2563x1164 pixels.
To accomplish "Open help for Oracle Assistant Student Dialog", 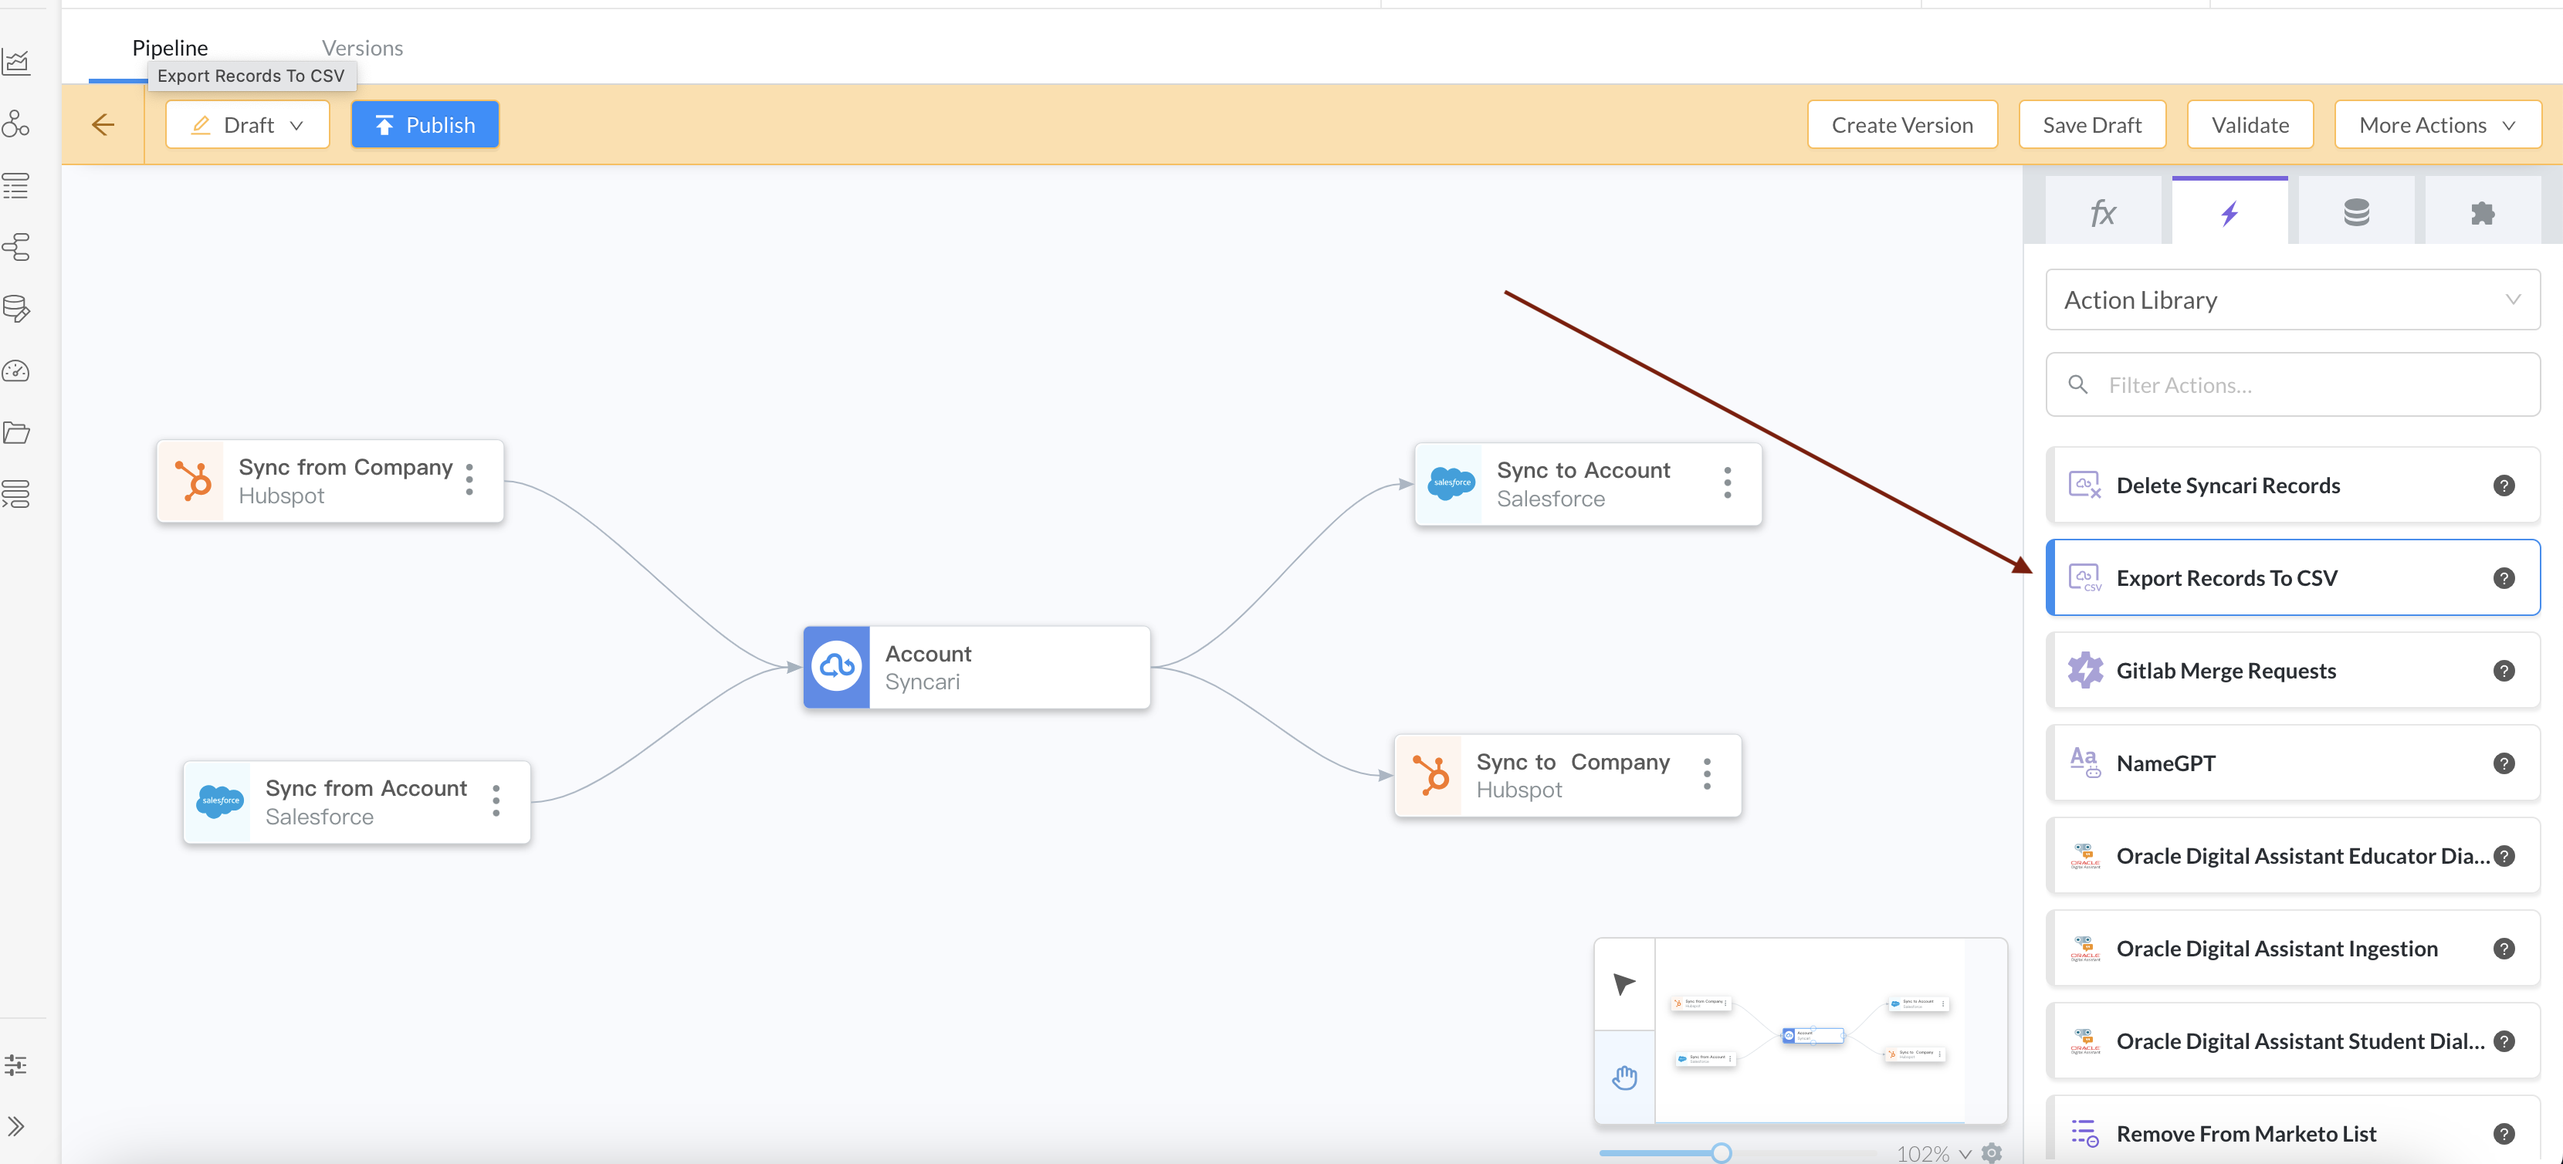I will coord(2504,1040).
